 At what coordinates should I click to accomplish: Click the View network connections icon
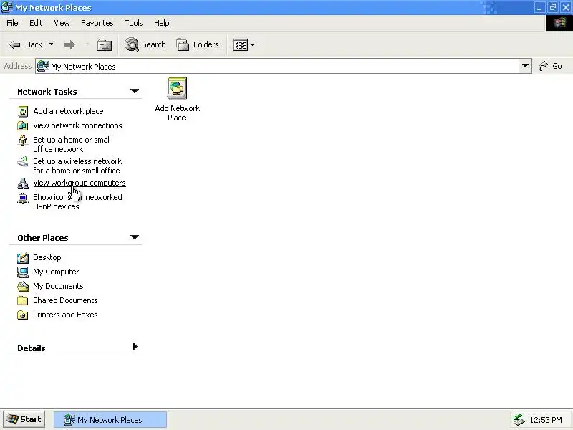coord(23,126)
